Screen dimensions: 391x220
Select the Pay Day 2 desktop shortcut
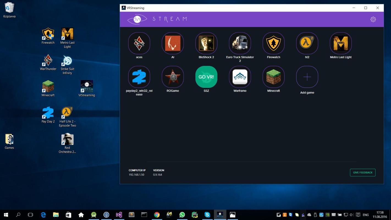48,115
